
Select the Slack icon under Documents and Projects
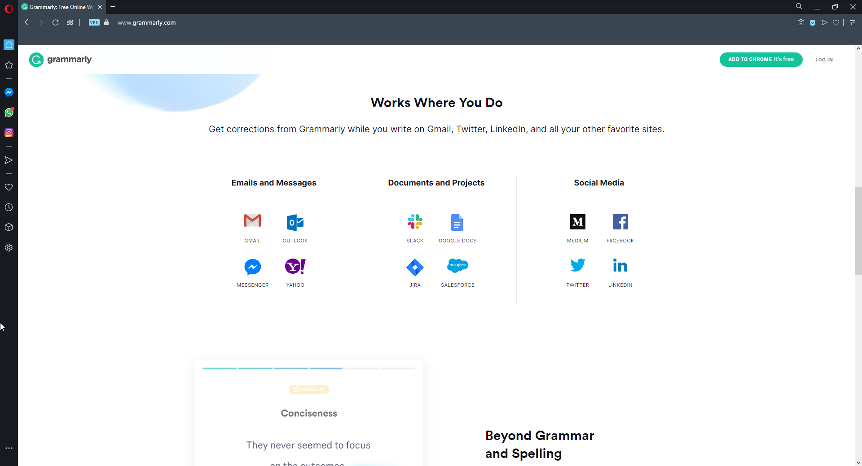(x=414, y=222)
